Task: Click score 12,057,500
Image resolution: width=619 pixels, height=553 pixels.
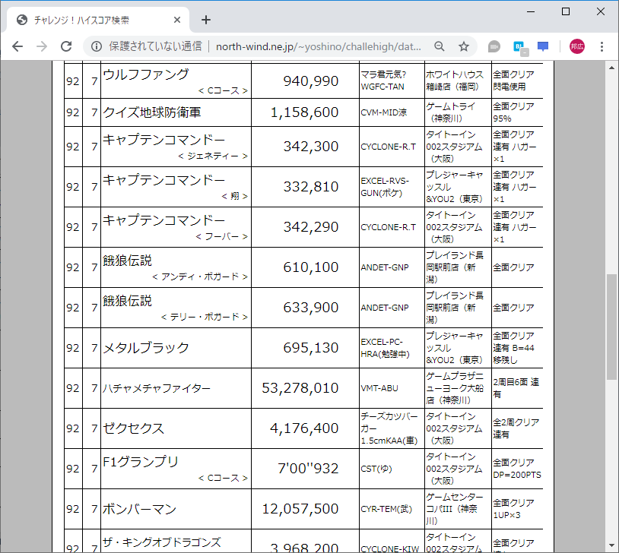Action: tap(300, 508)
